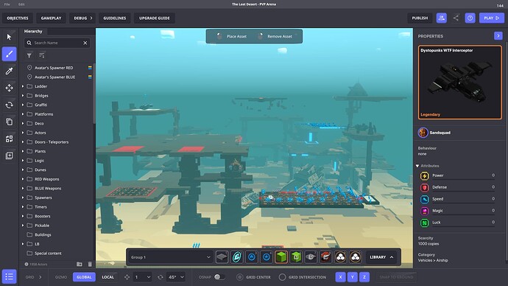Expand the Doors - Teleporters folder
The width and height of the screenshot is (508, 286).
coord(23,142)
